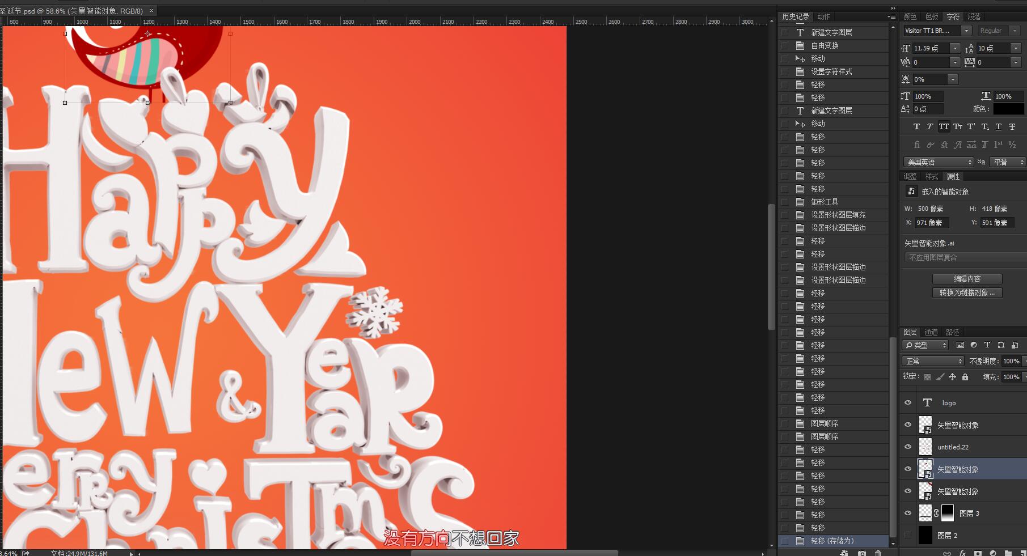
Task: Enable the swash (A) OpenType icon
Action: click(x=958, y=145)
